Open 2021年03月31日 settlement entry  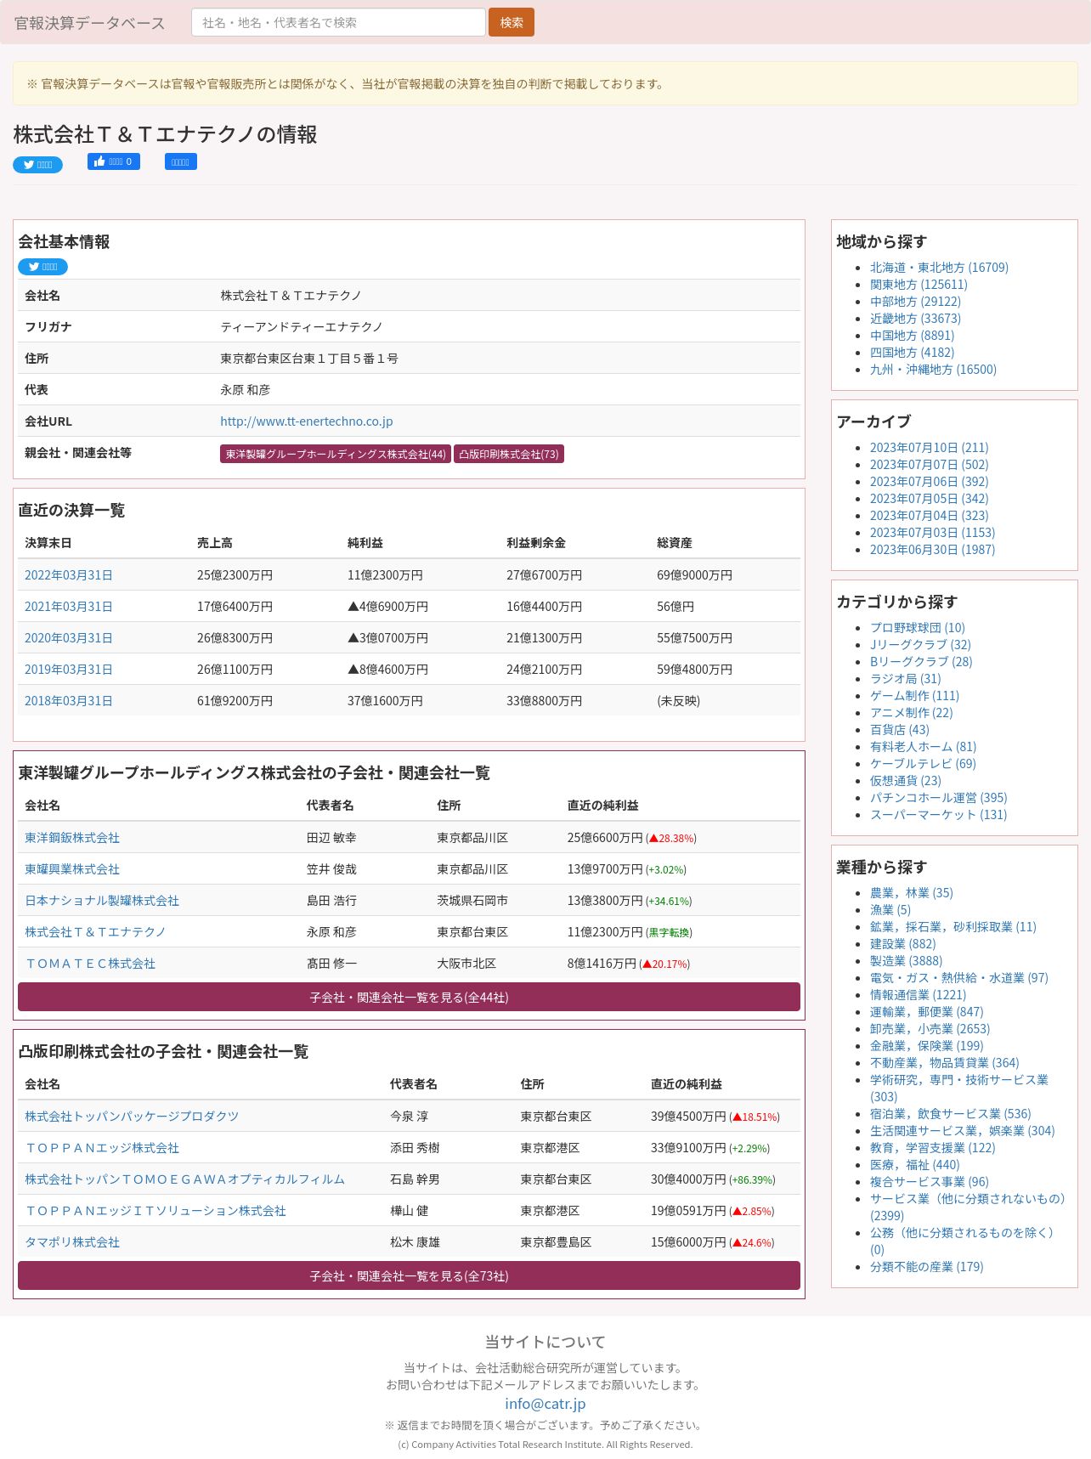[x=68, y=607]
